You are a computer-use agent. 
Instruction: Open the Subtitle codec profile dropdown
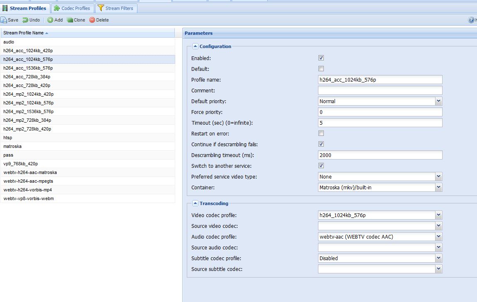pos(438,258)
